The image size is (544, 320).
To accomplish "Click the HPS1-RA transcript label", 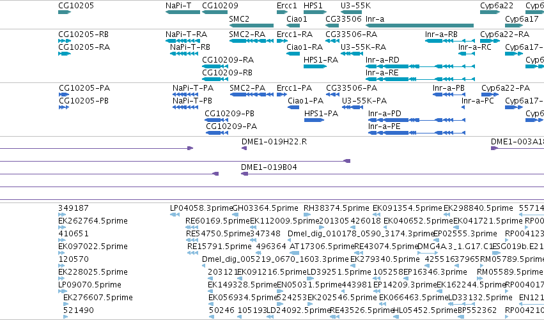I will (320, 60).
